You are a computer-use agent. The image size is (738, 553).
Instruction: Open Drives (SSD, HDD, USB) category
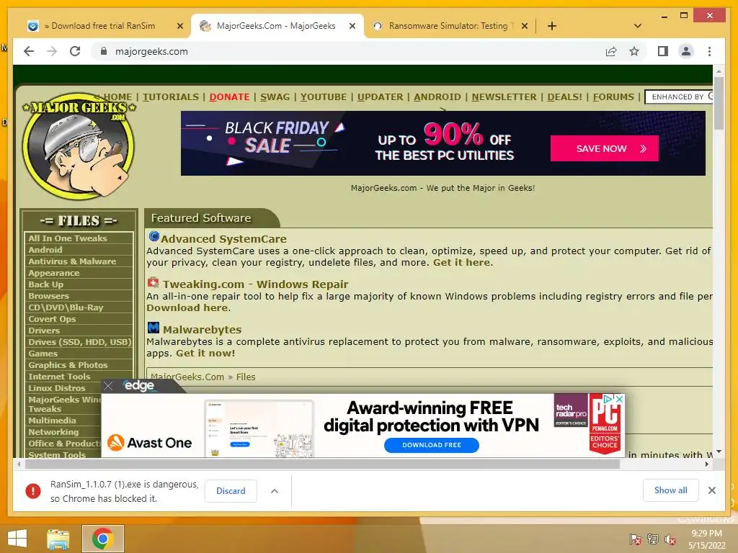coord(79,342)
